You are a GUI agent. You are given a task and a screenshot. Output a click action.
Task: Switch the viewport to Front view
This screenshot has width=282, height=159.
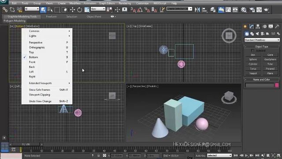[x=47, y=62]
